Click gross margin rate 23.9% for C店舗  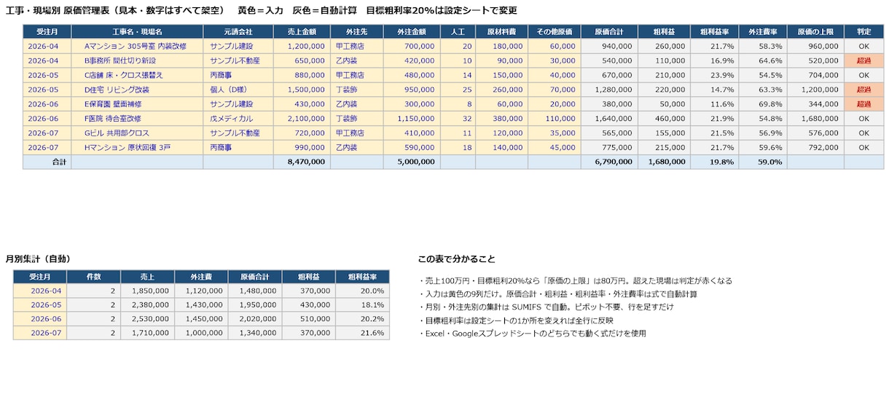(x=714, y=75)
